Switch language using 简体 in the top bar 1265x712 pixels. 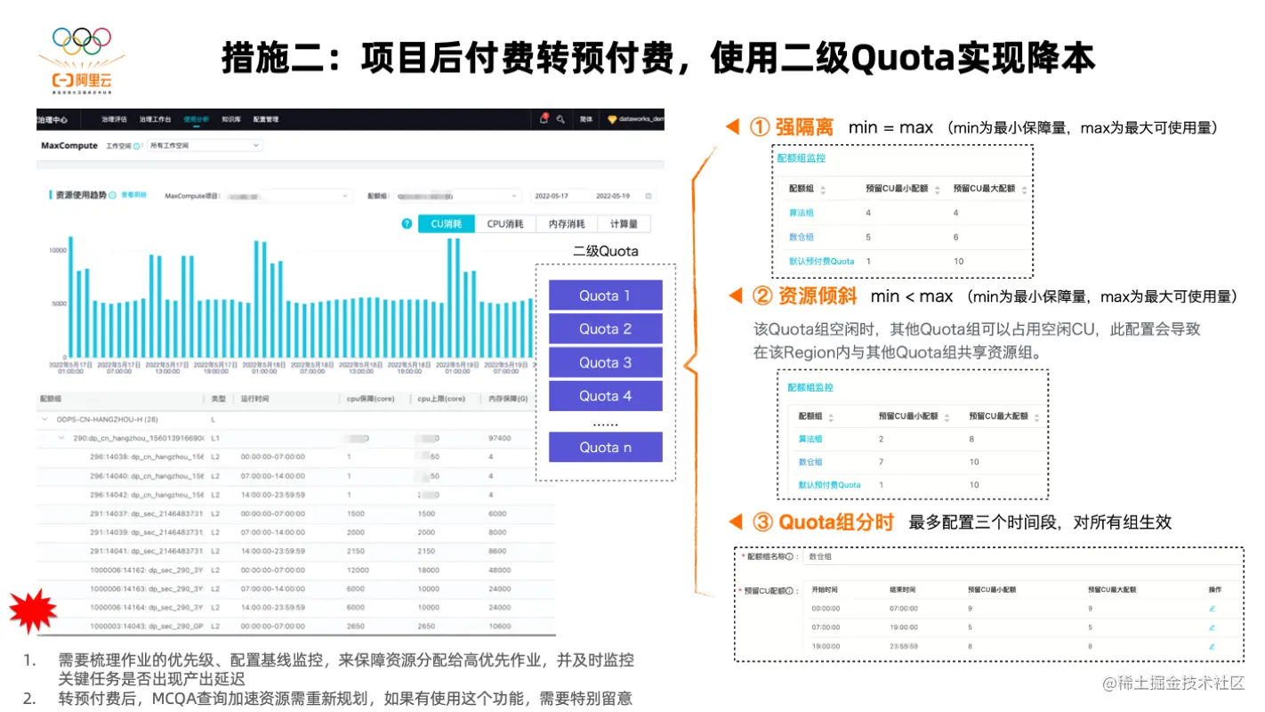pos(586,118)
